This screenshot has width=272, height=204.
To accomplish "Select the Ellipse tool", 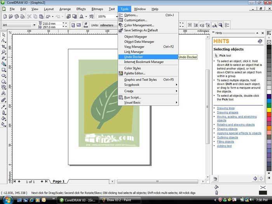I will click(x=3, y=76).
